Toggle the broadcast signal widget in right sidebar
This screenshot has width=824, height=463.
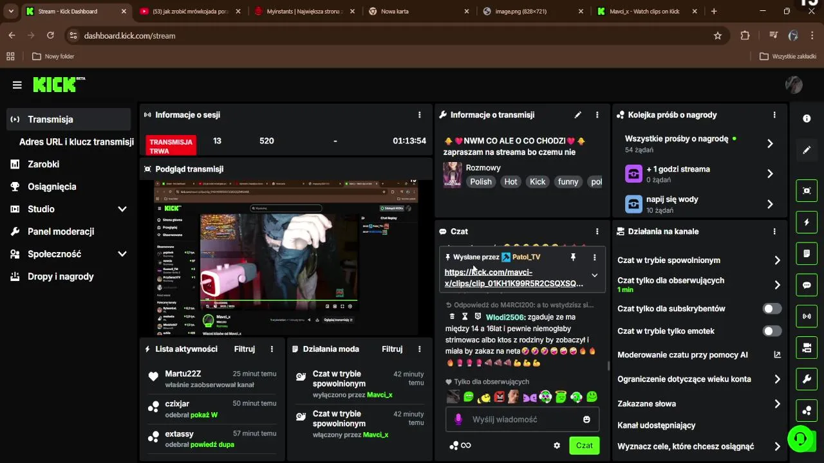[807, 316]
